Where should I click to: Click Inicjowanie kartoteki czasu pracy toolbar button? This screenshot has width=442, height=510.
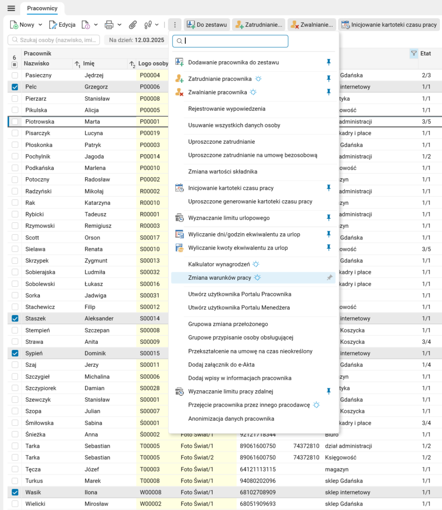pos(389,25)
